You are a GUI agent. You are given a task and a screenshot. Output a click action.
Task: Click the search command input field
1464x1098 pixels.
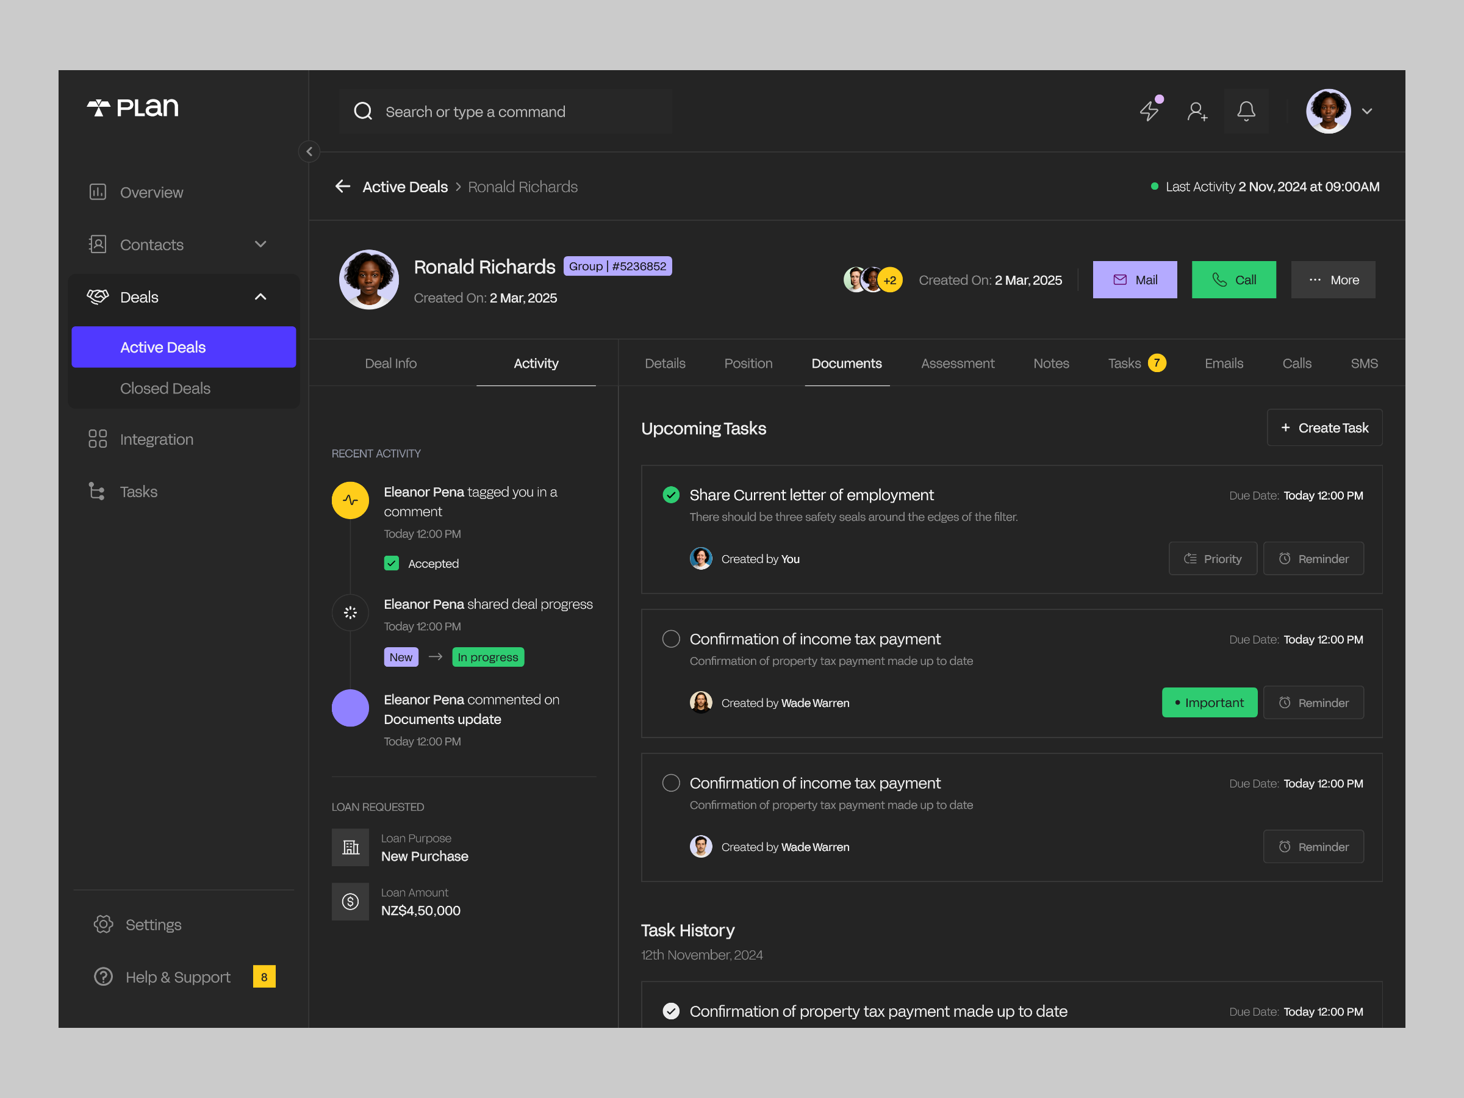(x=505, y=111)
